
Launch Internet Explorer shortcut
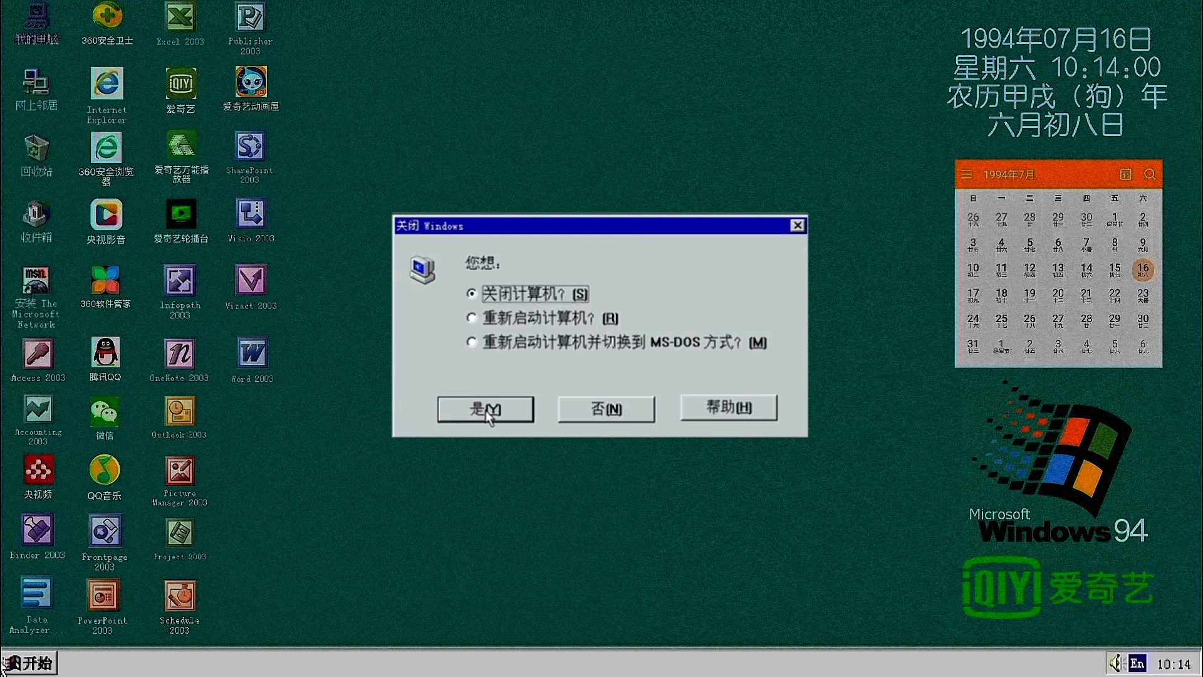107,95
